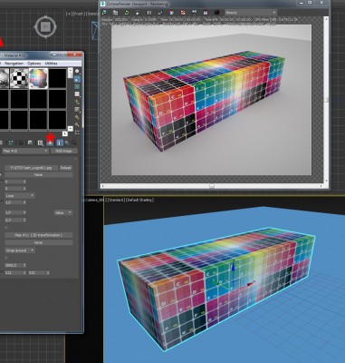Click the video color check icon
The height and width of the screenshot is (363, 345).
click(77, 102)
